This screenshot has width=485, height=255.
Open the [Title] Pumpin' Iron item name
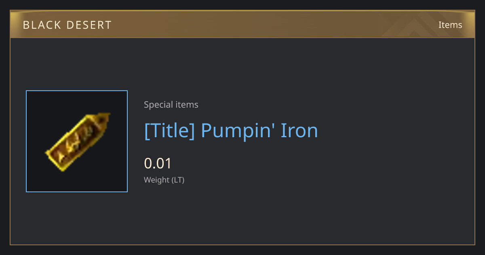point(231,131)
